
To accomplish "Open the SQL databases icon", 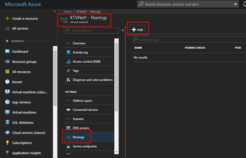I will (7, 123).
